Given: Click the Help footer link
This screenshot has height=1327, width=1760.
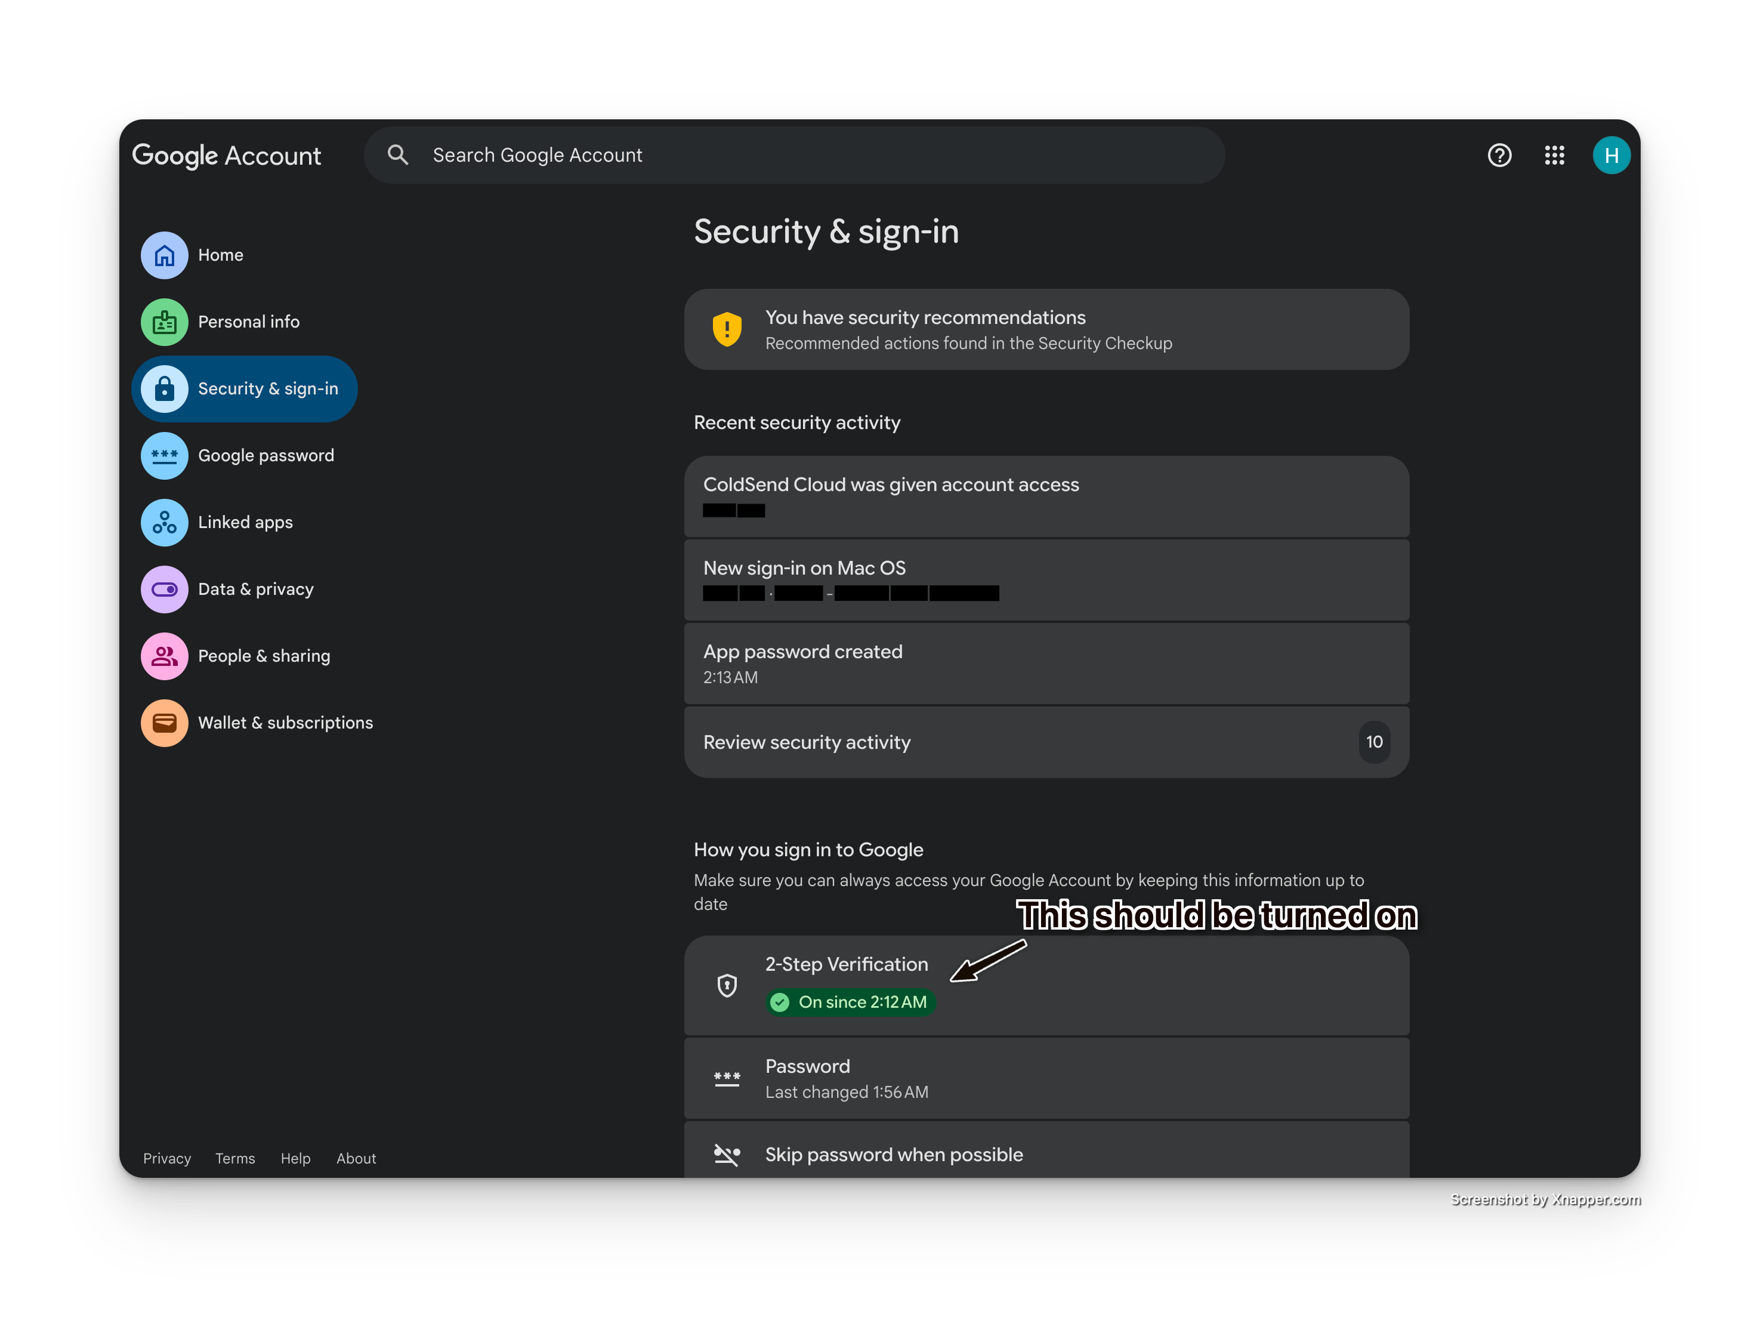Looking at the screenshot, I should click(295, 1158).
